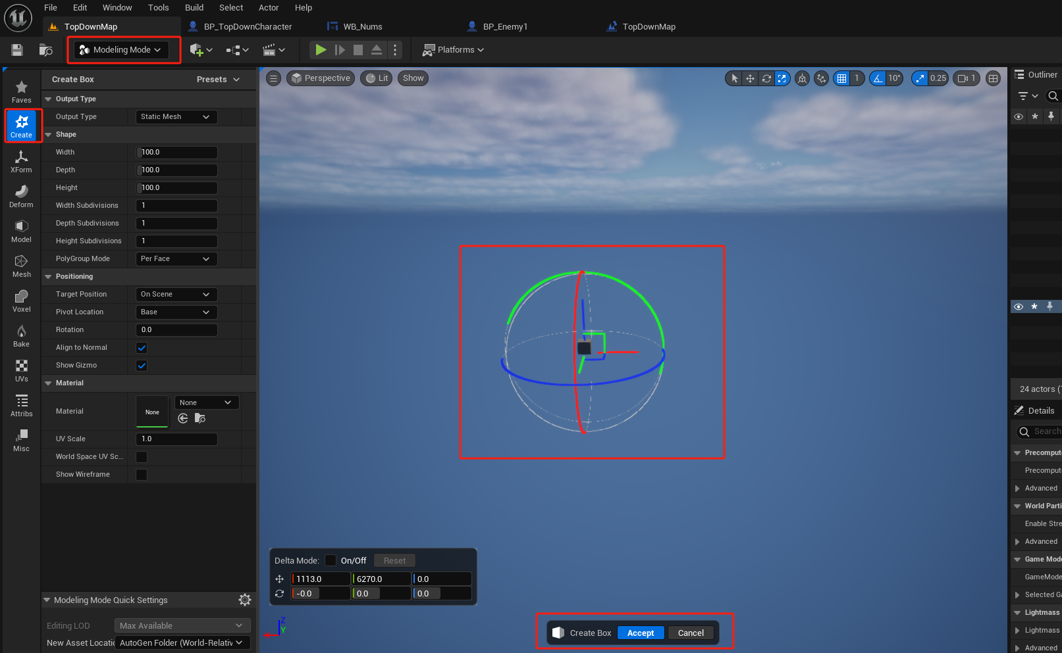Browse to Material asset in Content Browser
Screen dimensions: 1062x653
pos(200,418)
